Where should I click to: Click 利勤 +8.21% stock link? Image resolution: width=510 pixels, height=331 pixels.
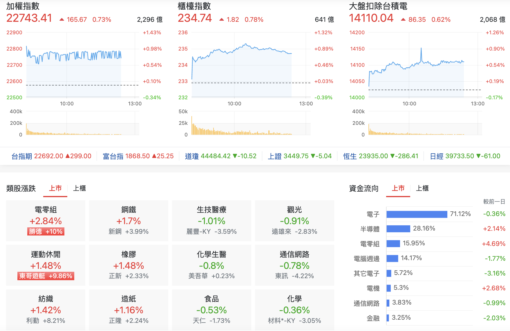click(46, 321)
